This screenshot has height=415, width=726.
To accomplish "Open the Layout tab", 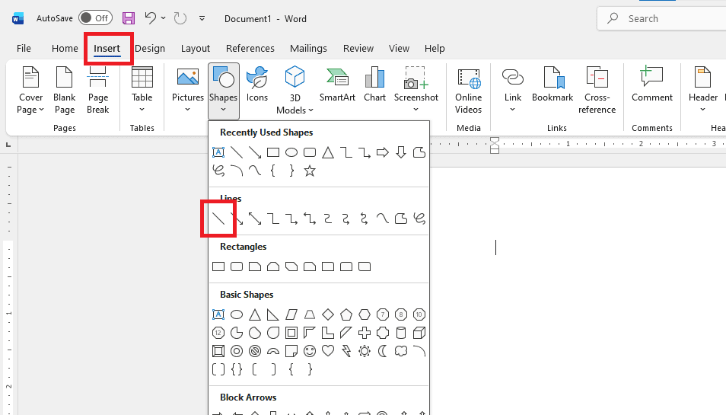I will [196, 48].
